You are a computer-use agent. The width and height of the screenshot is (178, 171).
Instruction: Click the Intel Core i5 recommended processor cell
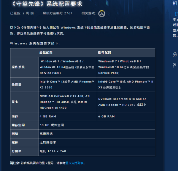click(x=126, y=84)
